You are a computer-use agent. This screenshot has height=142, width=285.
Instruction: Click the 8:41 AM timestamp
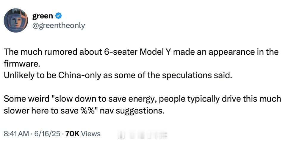pyautogui.click(x=17, y=134)
